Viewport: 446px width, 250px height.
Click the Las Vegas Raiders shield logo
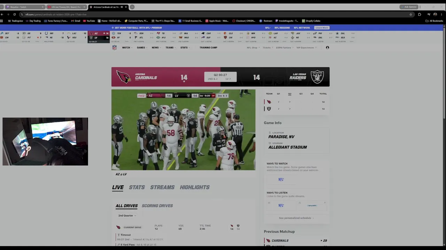click(317, 77)
